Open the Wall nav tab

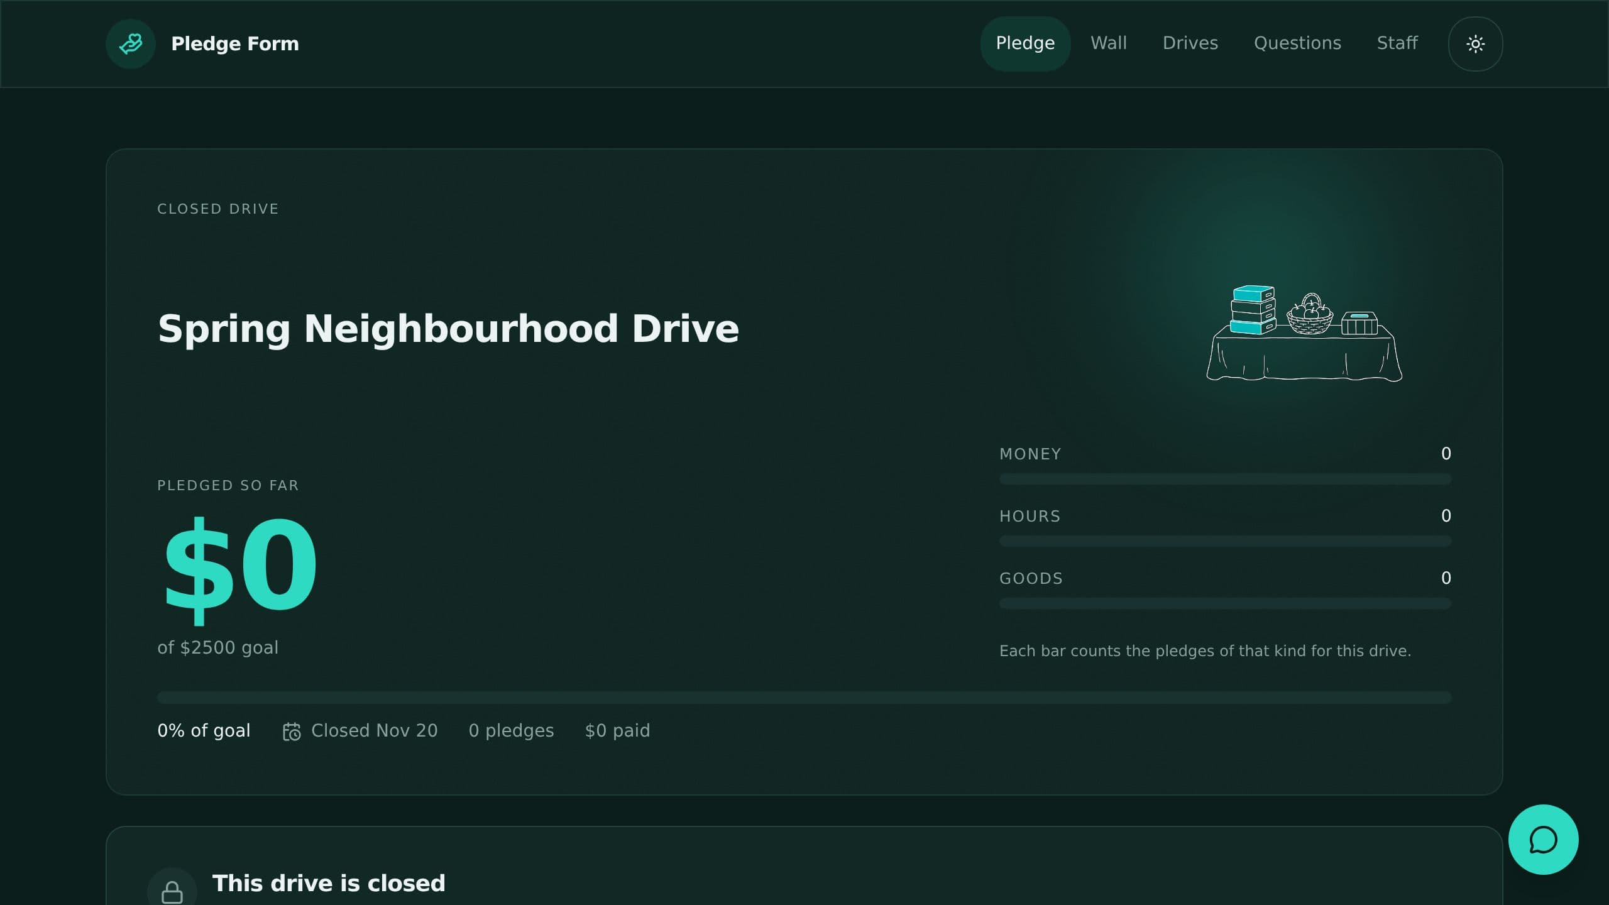click(1109, 43)
